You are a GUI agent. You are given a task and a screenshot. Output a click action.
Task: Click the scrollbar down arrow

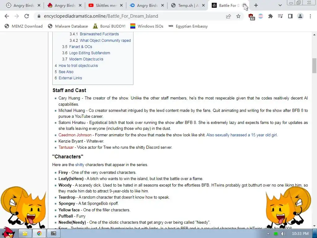(x=314, y=226)
